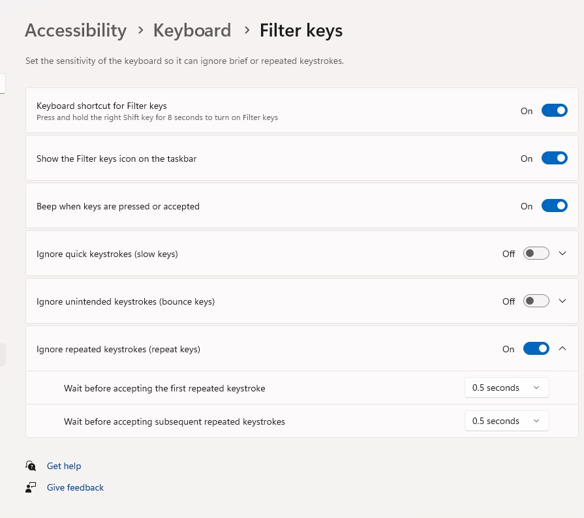Viewport: 584px width, 518px height.
Task: Open the Get help link
Action: [64, 466]
